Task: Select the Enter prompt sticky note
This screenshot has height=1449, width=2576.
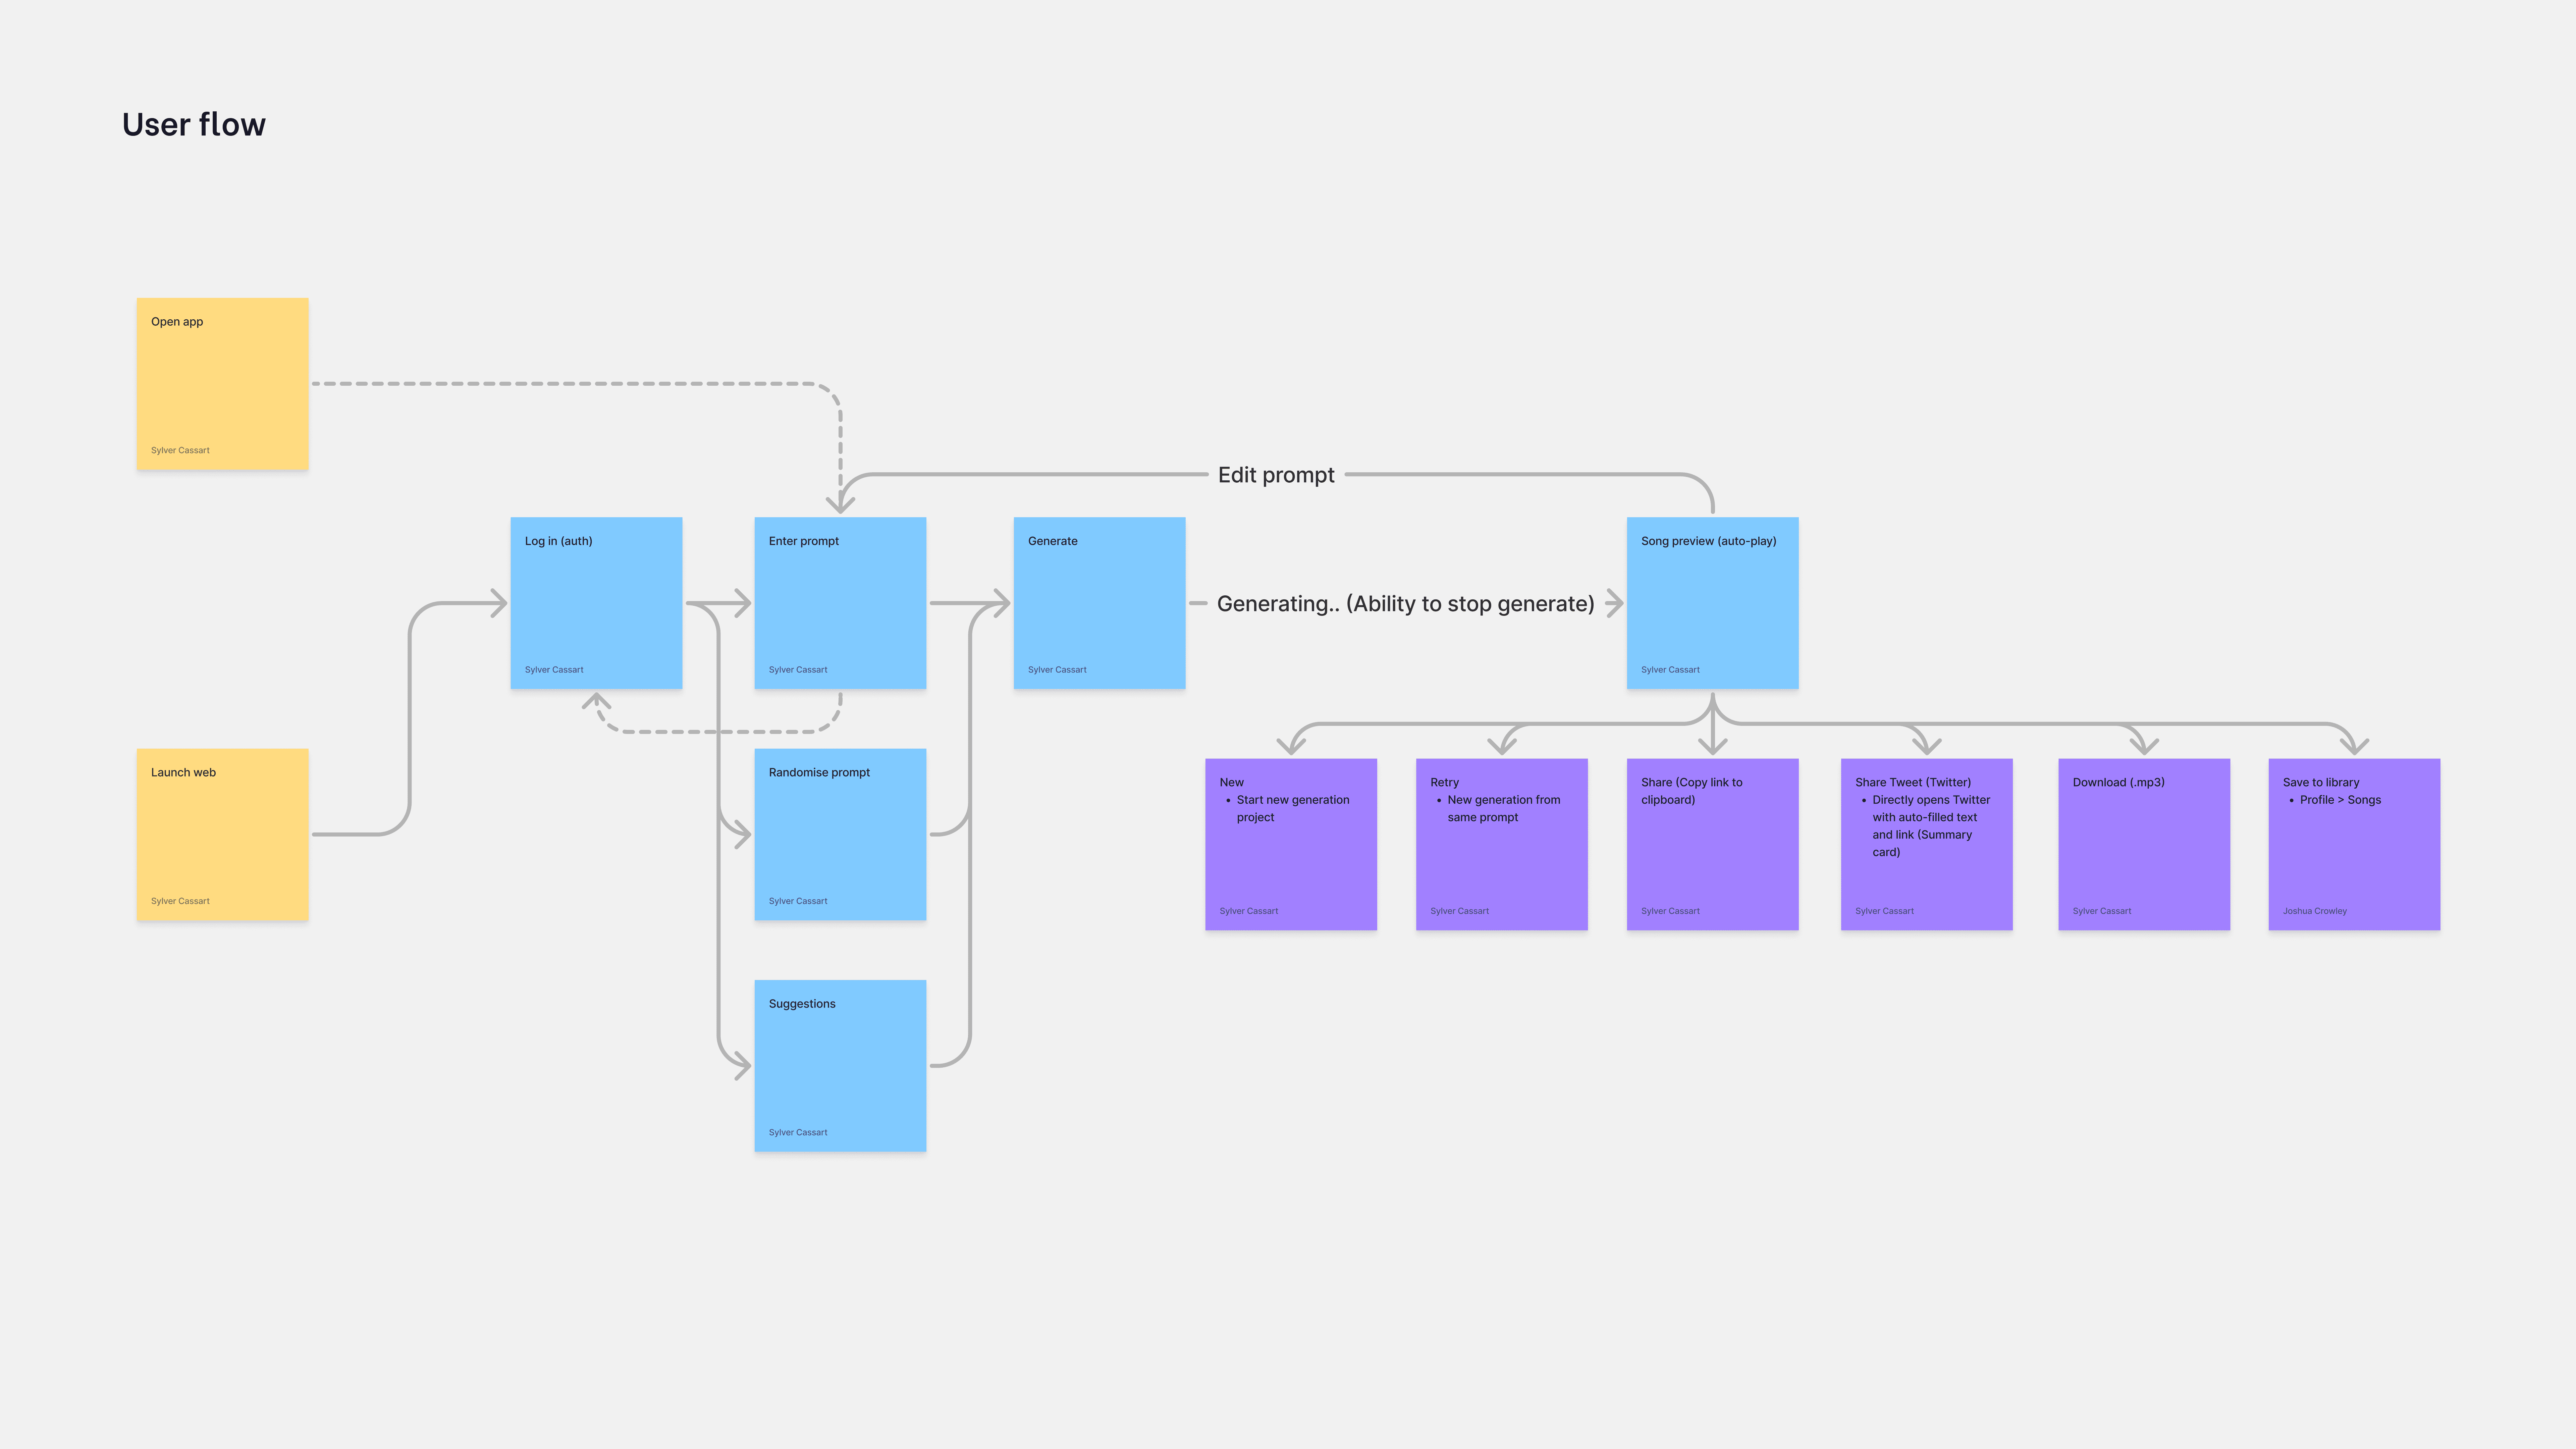Action: pos(840,603)
